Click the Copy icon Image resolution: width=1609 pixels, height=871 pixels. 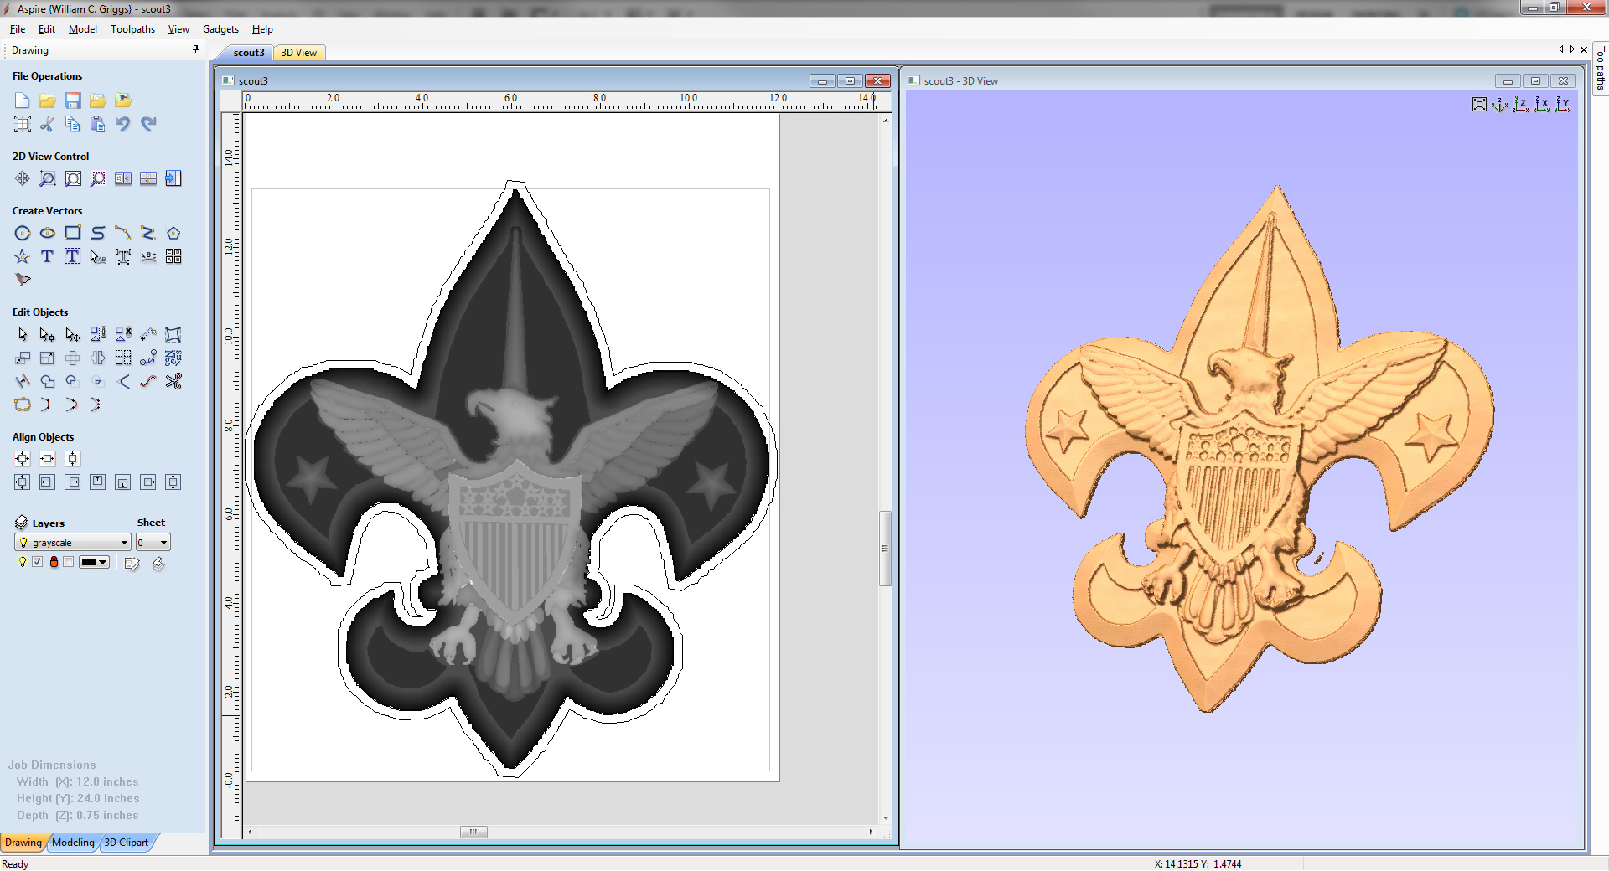pyautogui.click(x=73, y=124)
